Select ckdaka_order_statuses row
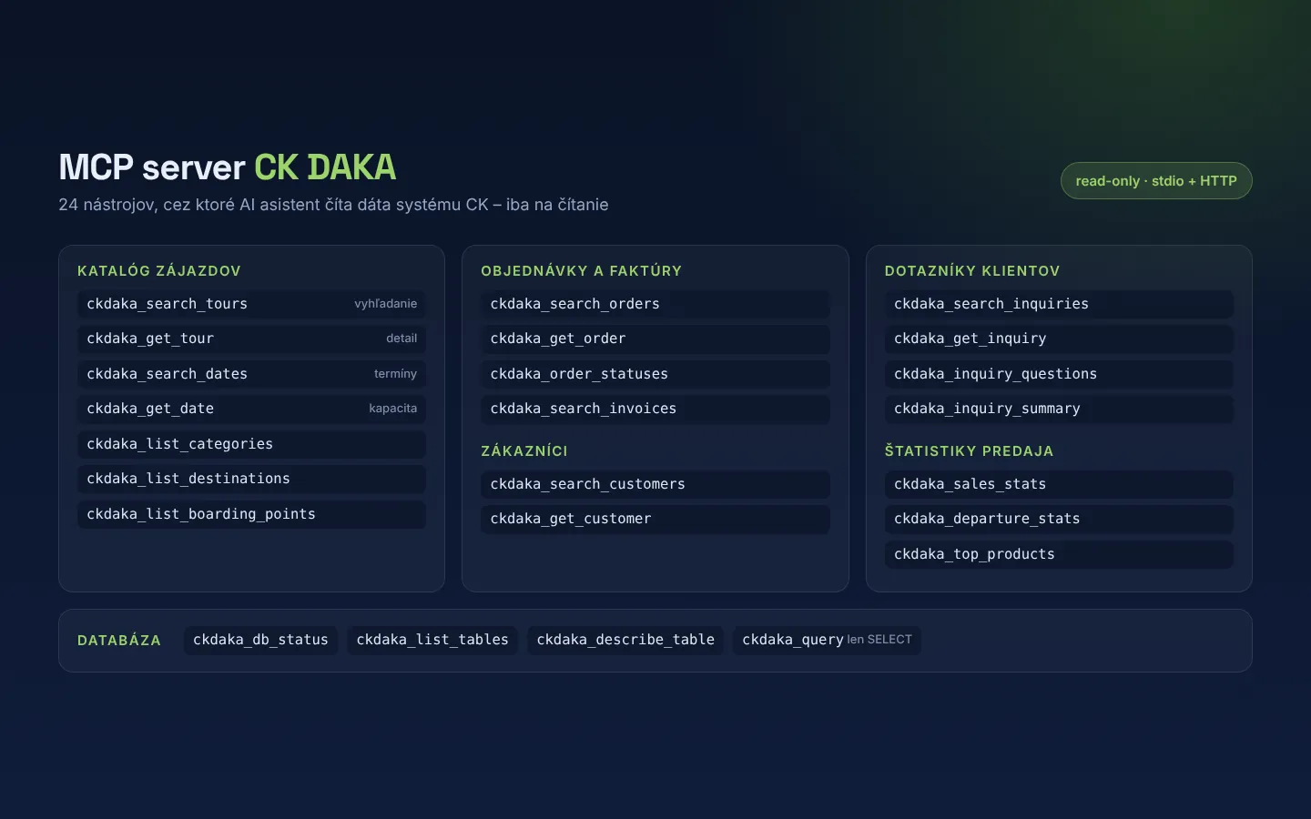 [x=655, y=374]
